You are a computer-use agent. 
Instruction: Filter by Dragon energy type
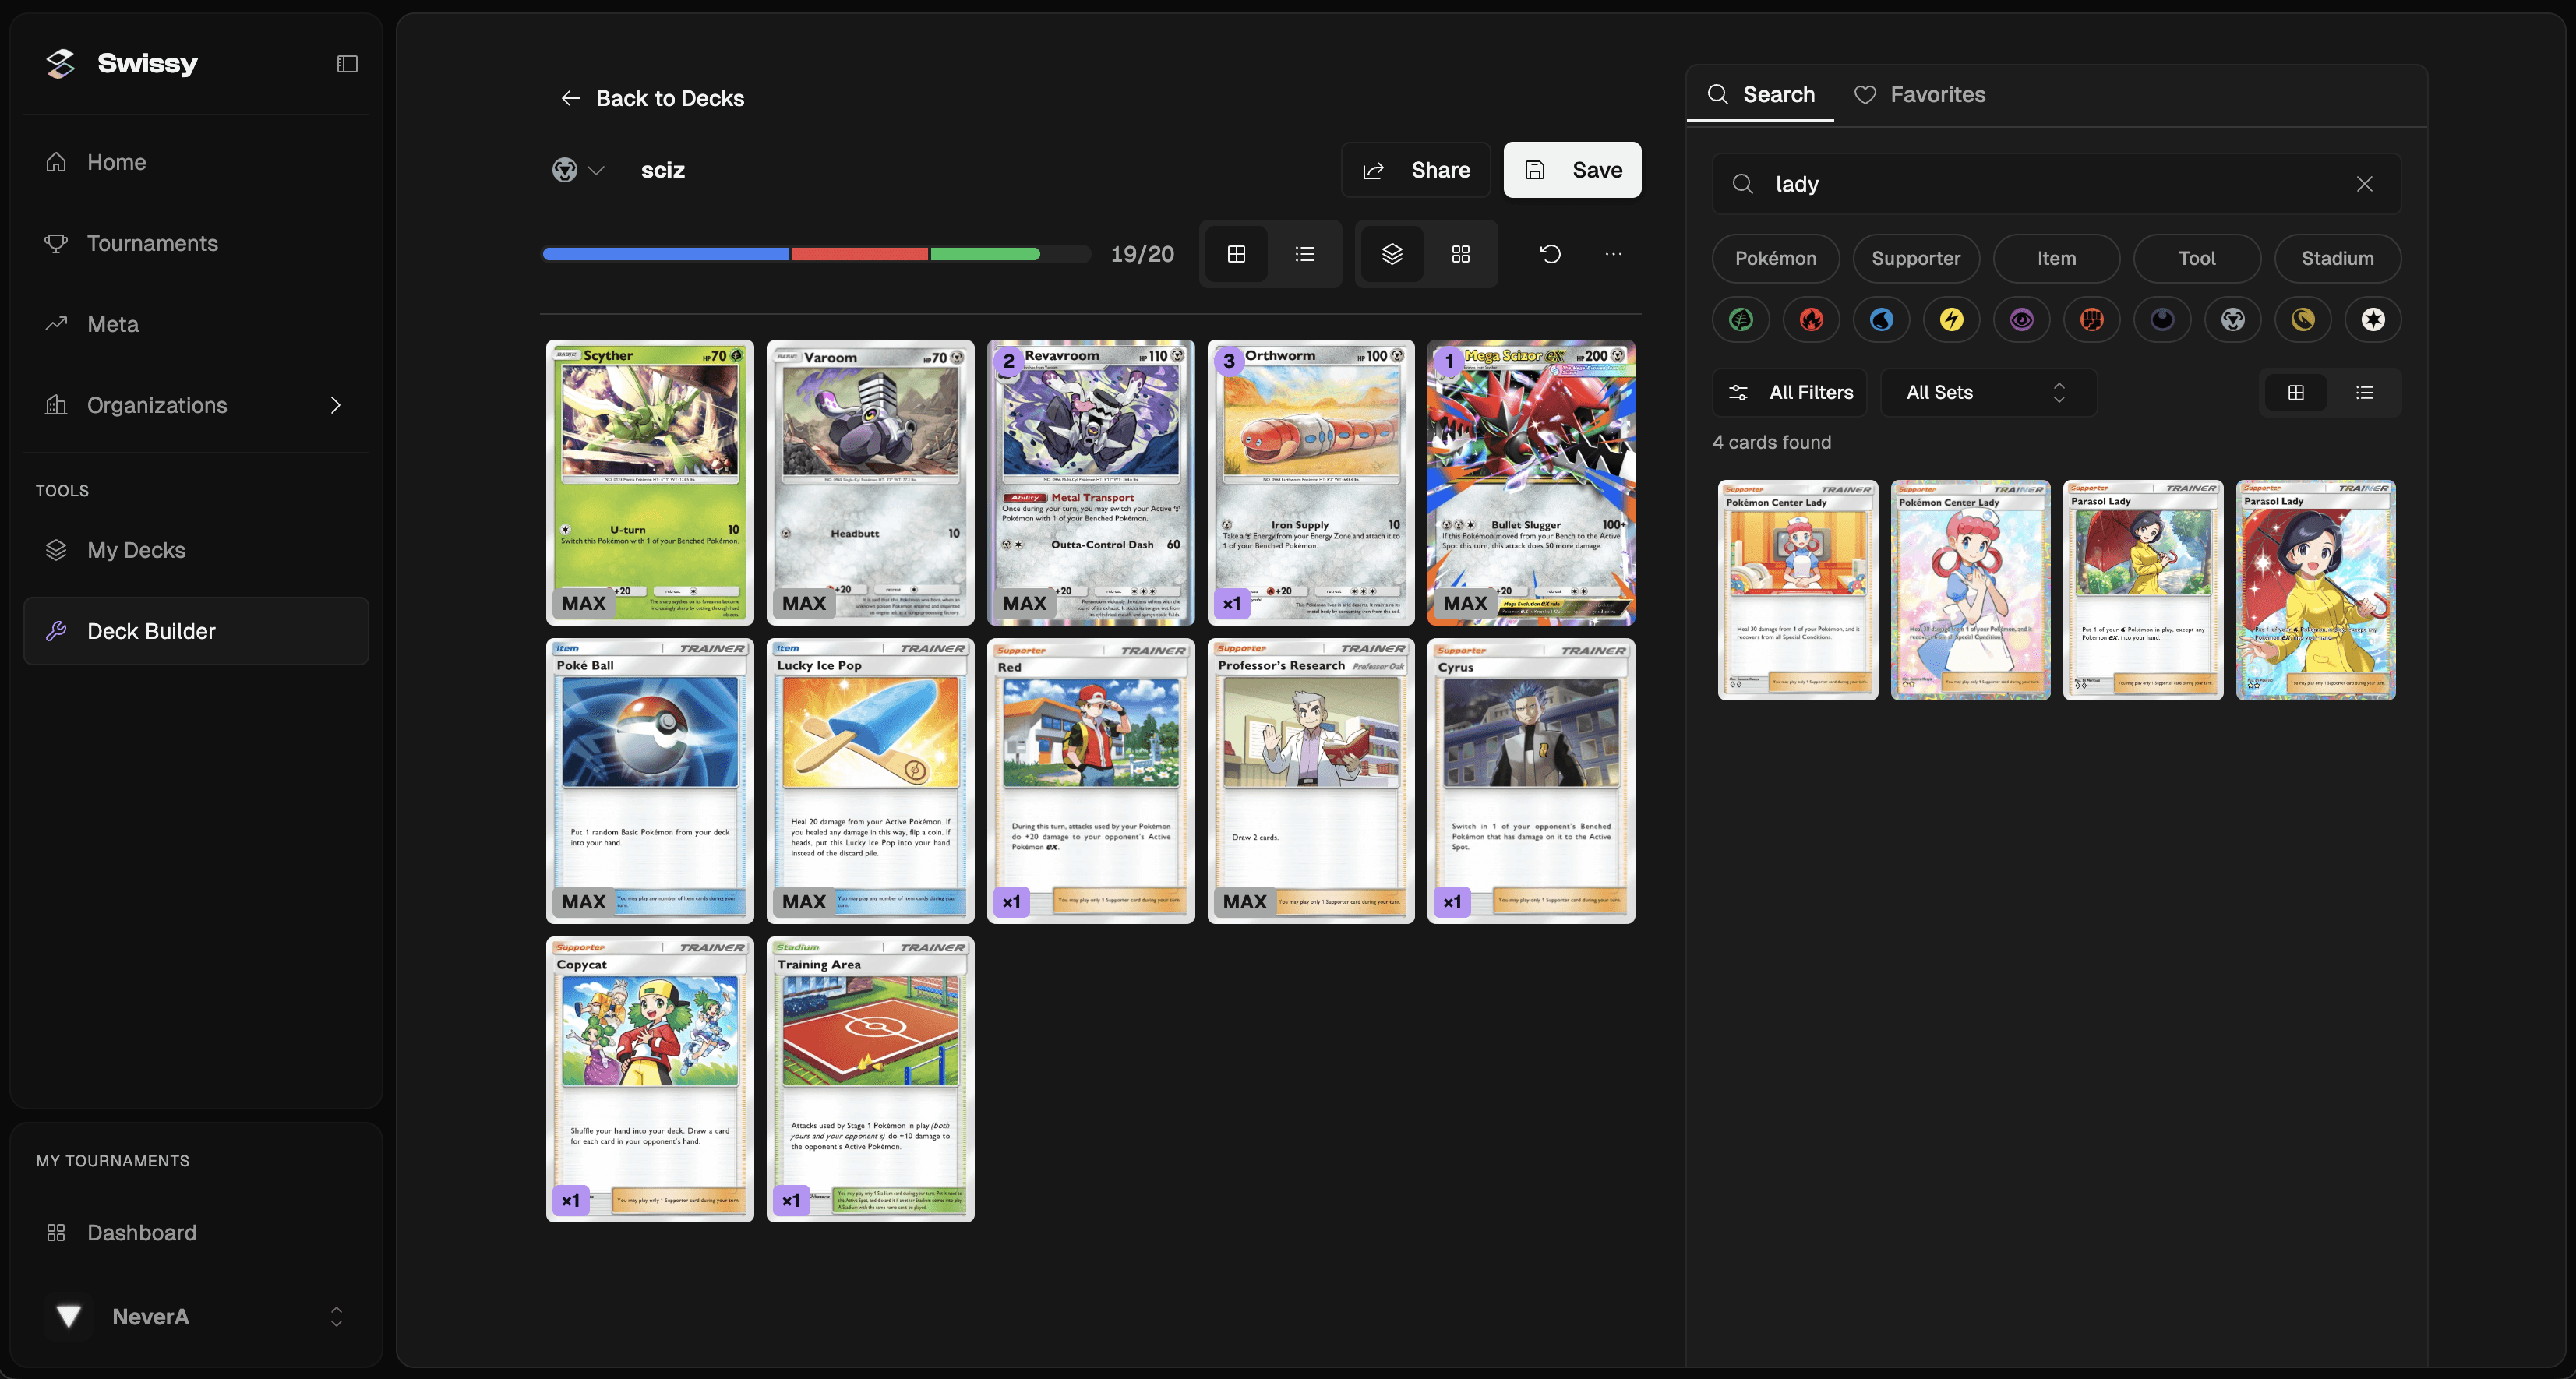2303,319
